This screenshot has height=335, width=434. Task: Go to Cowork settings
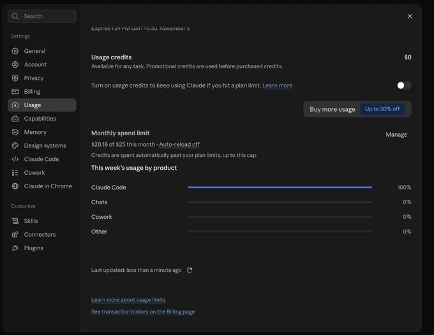(x=41, y=173)
